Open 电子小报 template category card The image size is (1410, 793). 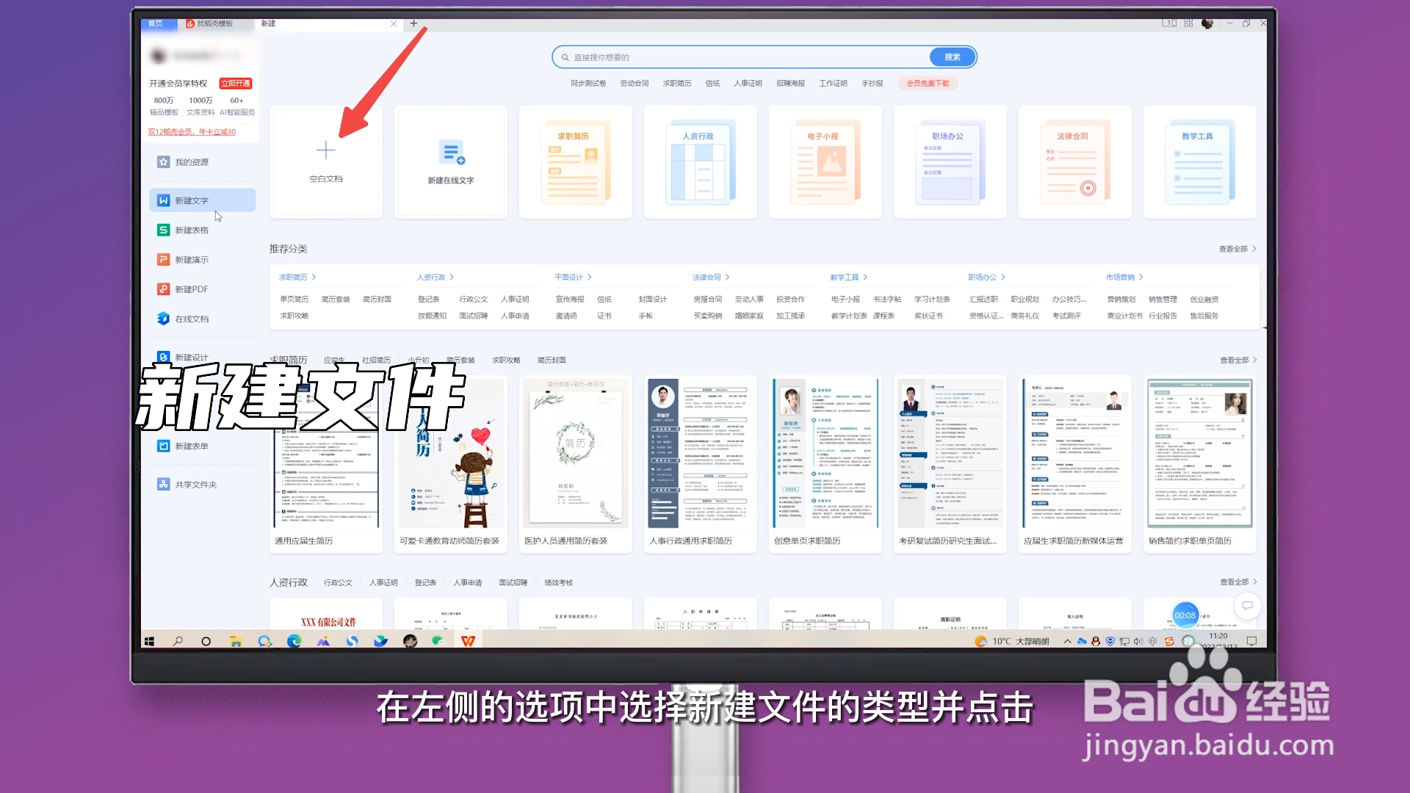pyautogui.click(x=825, y=162)
